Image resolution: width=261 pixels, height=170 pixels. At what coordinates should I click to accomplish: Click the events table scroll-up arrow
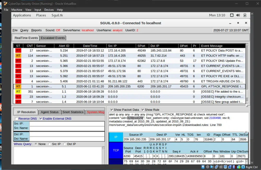(247, 45)
